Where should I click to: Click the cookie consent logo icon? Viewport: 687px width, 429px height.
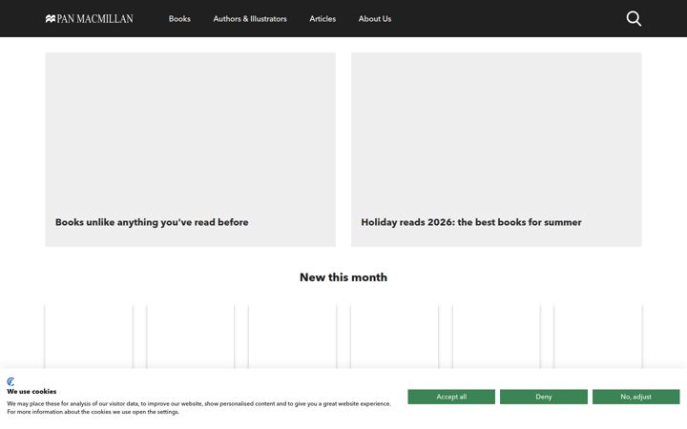click(10, 381)
